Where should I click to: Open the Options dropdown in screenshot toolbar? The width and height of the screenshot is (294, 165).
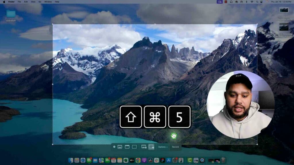click(163, 147)
